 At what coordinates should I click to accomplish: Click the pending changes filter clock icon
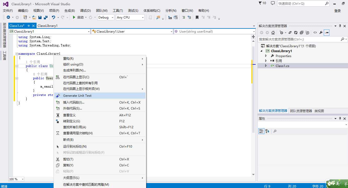[x=281, y=33]
